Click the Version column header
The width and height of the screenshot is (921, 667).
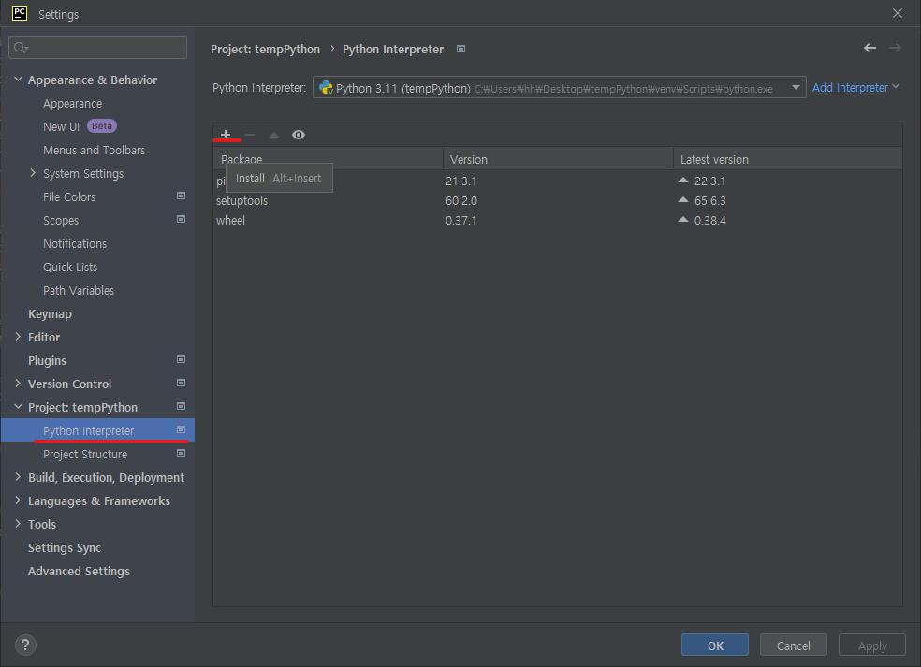pyautogui.click(x=558, y=159)
